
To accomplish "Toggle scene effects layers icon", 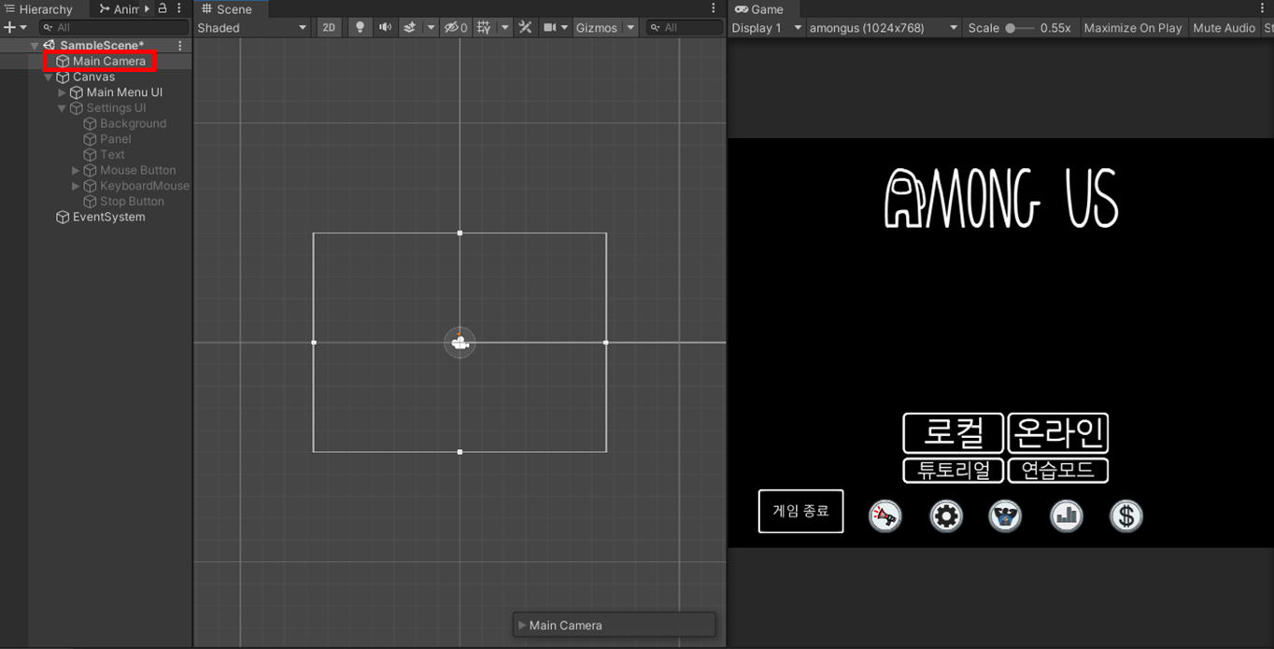I will pos(409,28).
